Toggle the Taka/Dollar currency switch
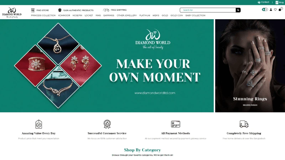Image resolution: width=285 pixels, height=160 pixels. (x=265, y=10)
